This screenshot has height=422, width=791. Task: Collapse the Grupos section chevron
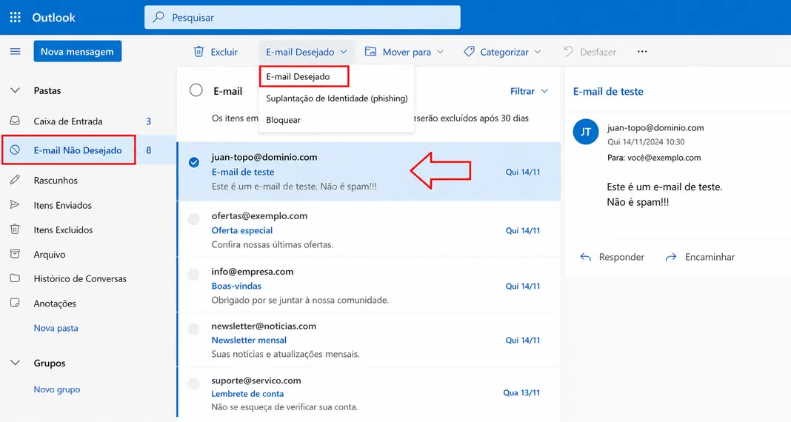(15, 363)
